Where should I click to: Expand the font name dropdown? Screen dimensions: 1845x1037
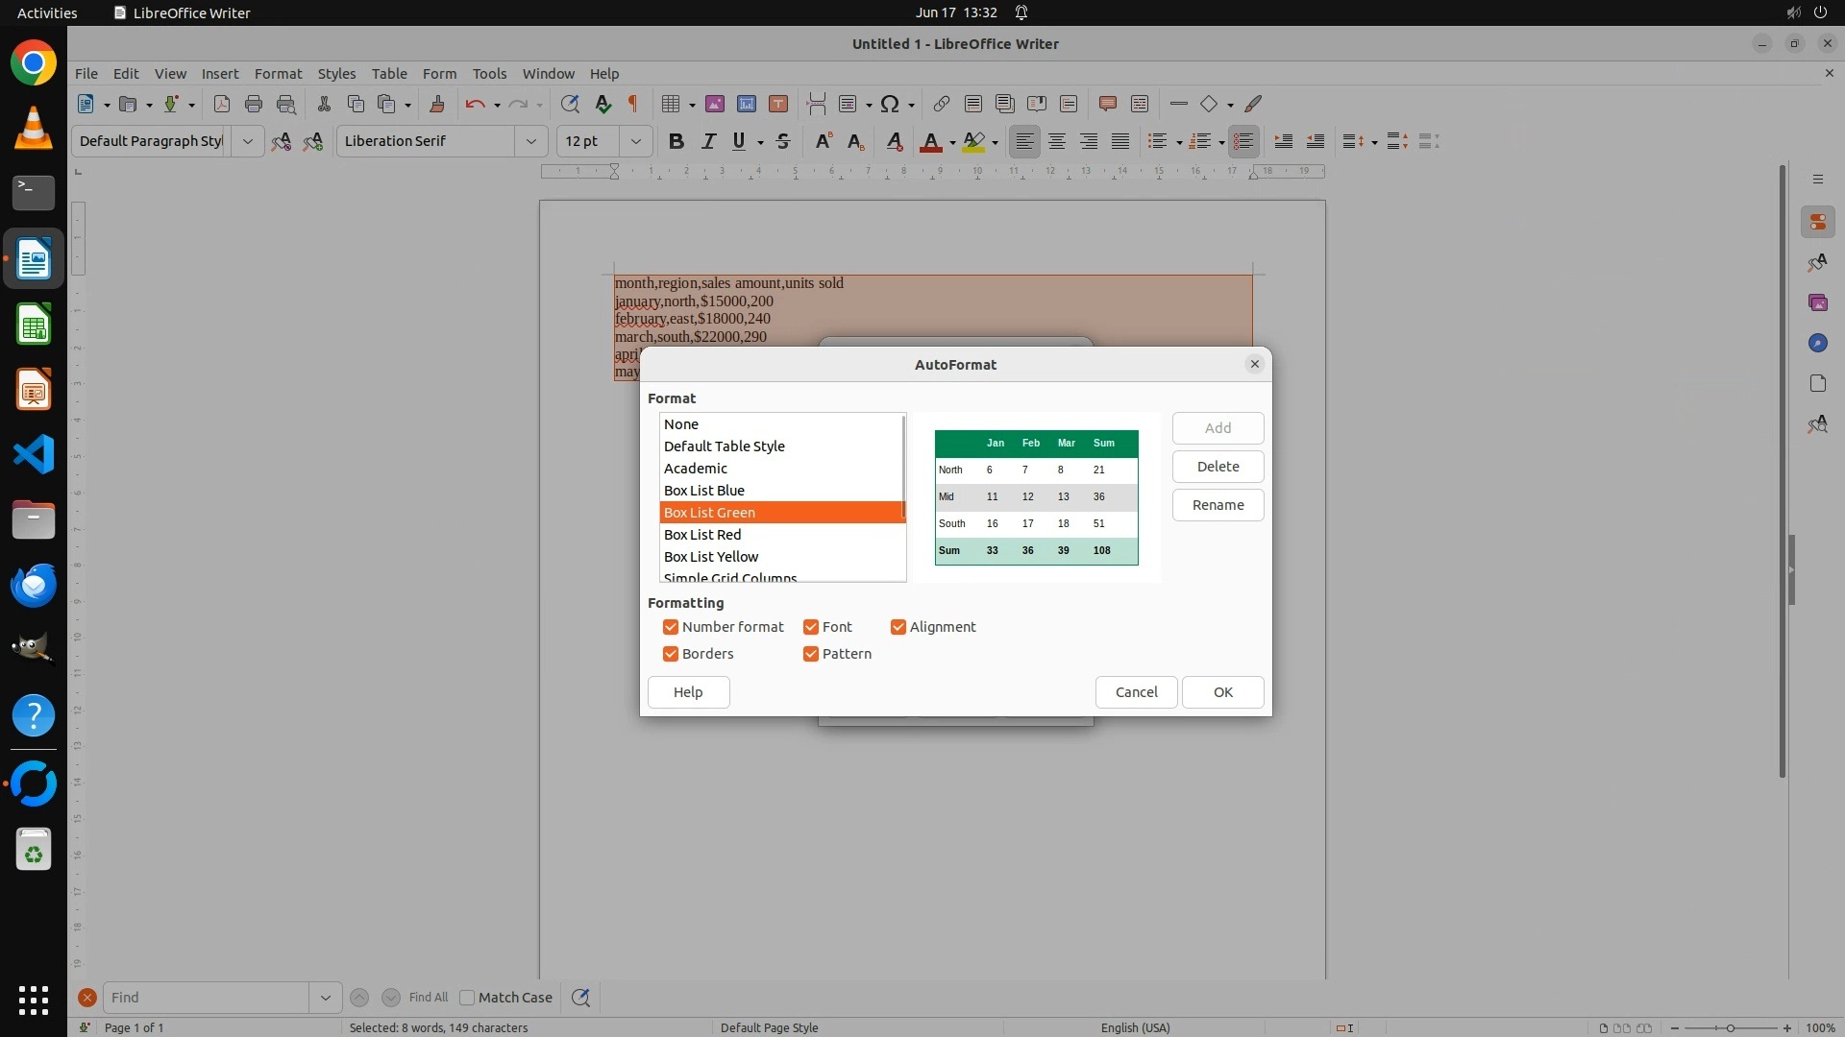point(530,141)
